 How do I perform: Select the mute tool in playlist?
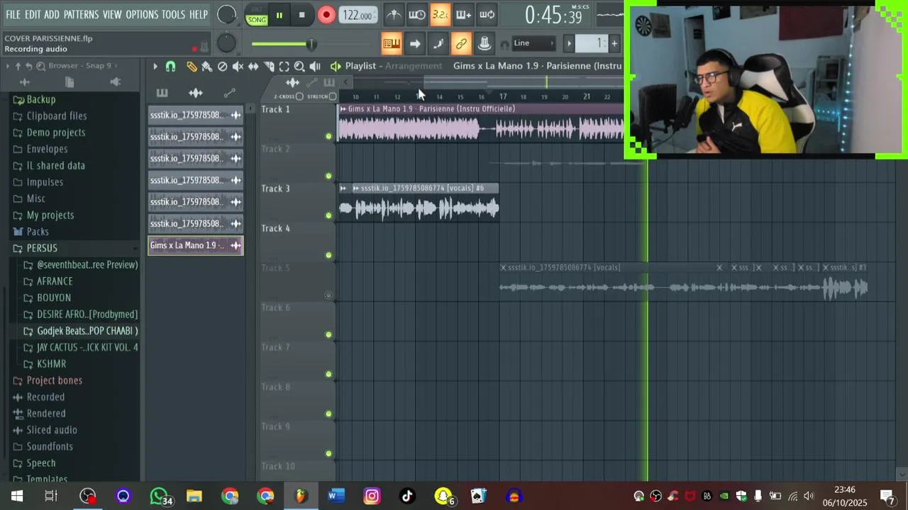click(238, 67)
